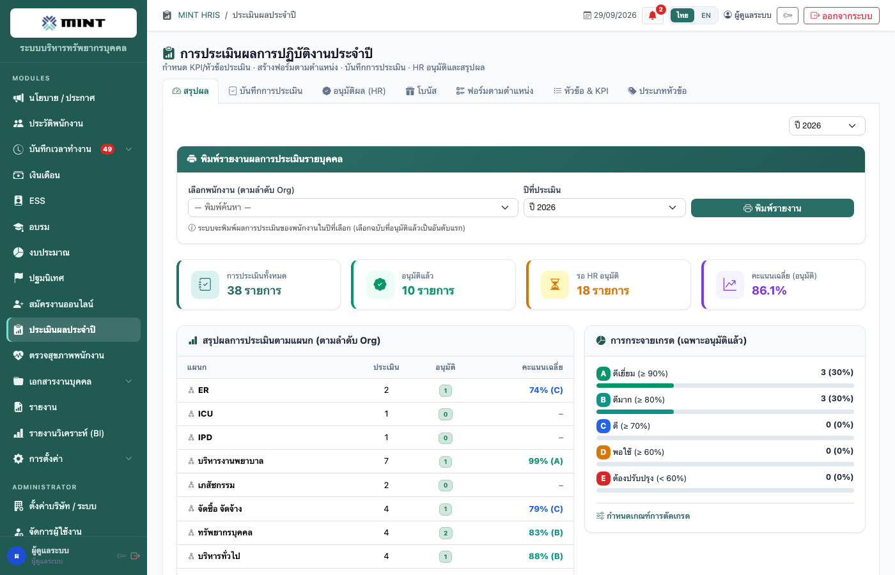Click 99% (A) score value
Viewport: 895px width, 575px height.
(x=546, y=461)
